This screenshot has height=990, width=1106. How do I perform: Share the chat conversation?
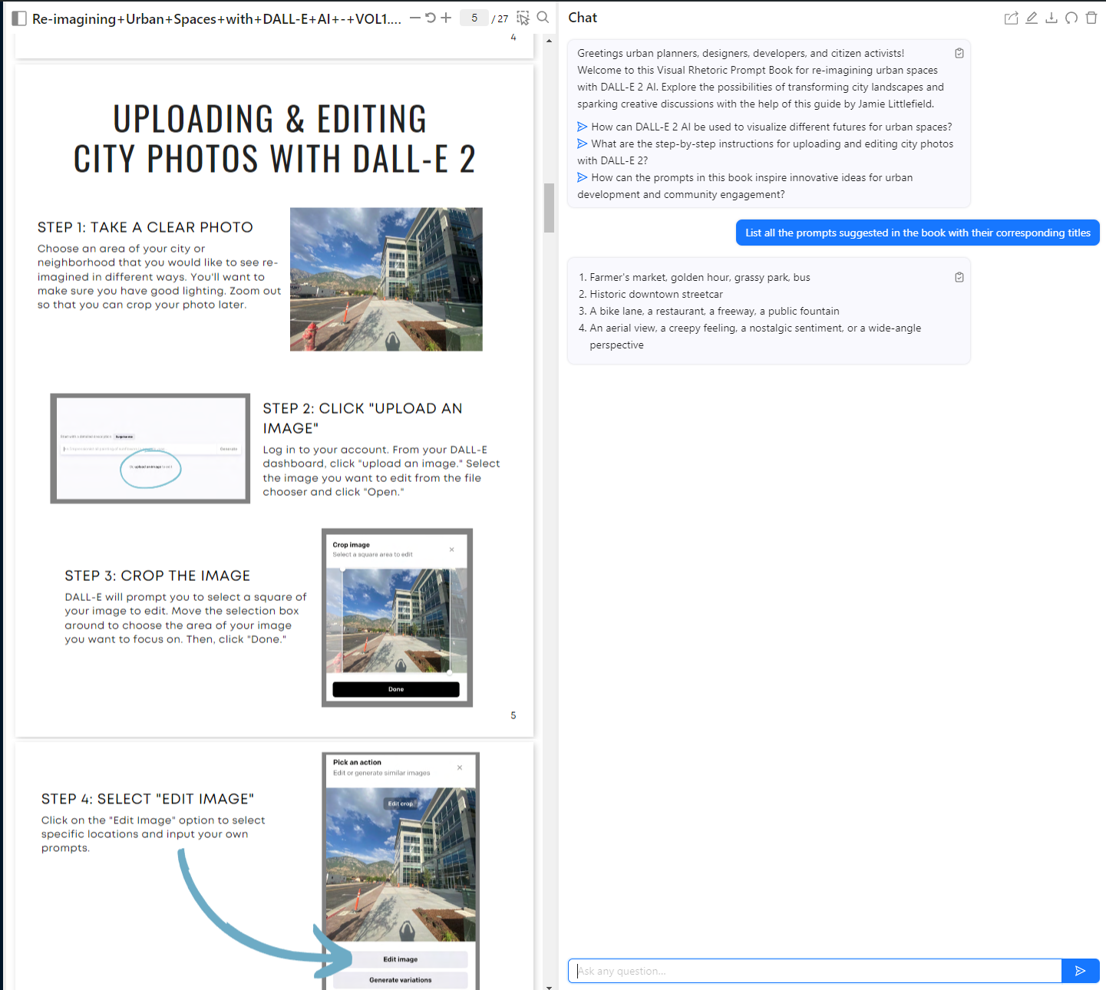[x=1012, y=18]
